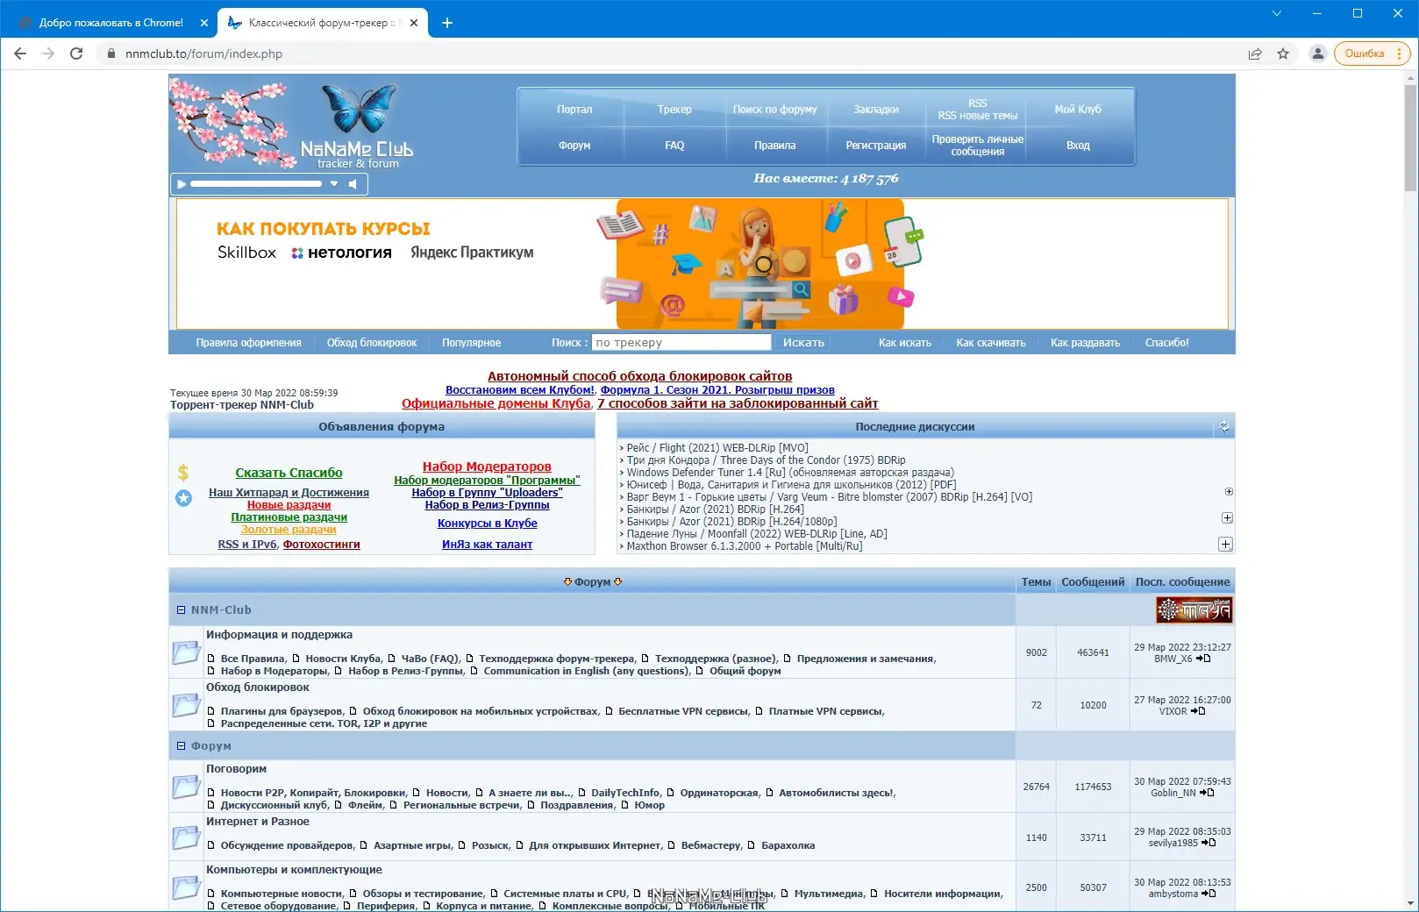Start the audio player with the play icon

point(182,184)
